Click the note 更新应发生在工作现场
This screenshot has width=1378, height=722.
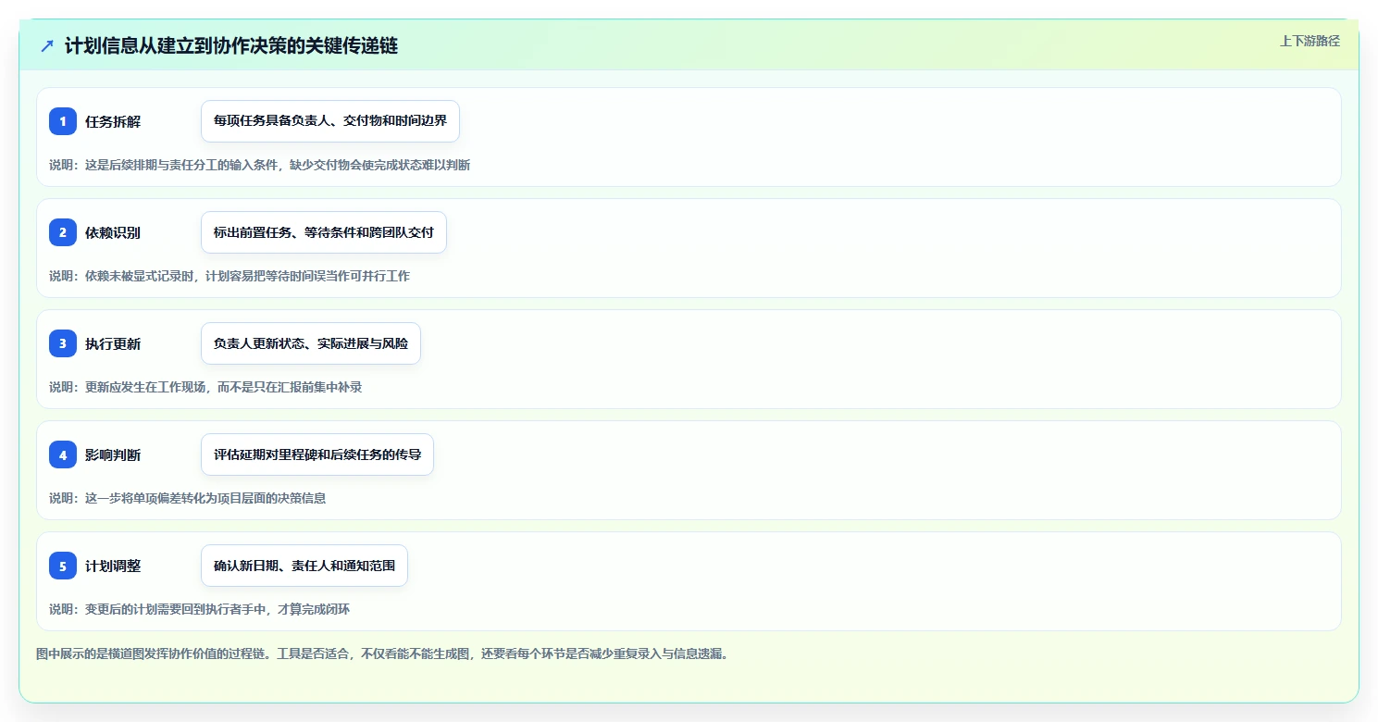pyautogui.click(x=205, y=387)
